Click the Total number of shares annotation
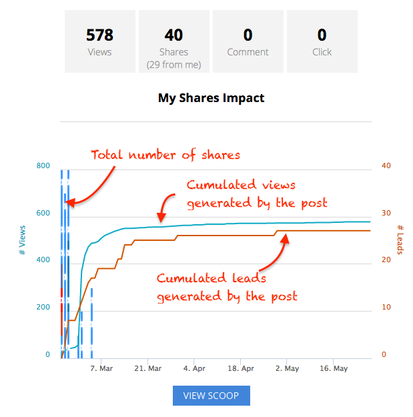The height and width of the screenshot is (417, 413). click(x=165, y=155)
